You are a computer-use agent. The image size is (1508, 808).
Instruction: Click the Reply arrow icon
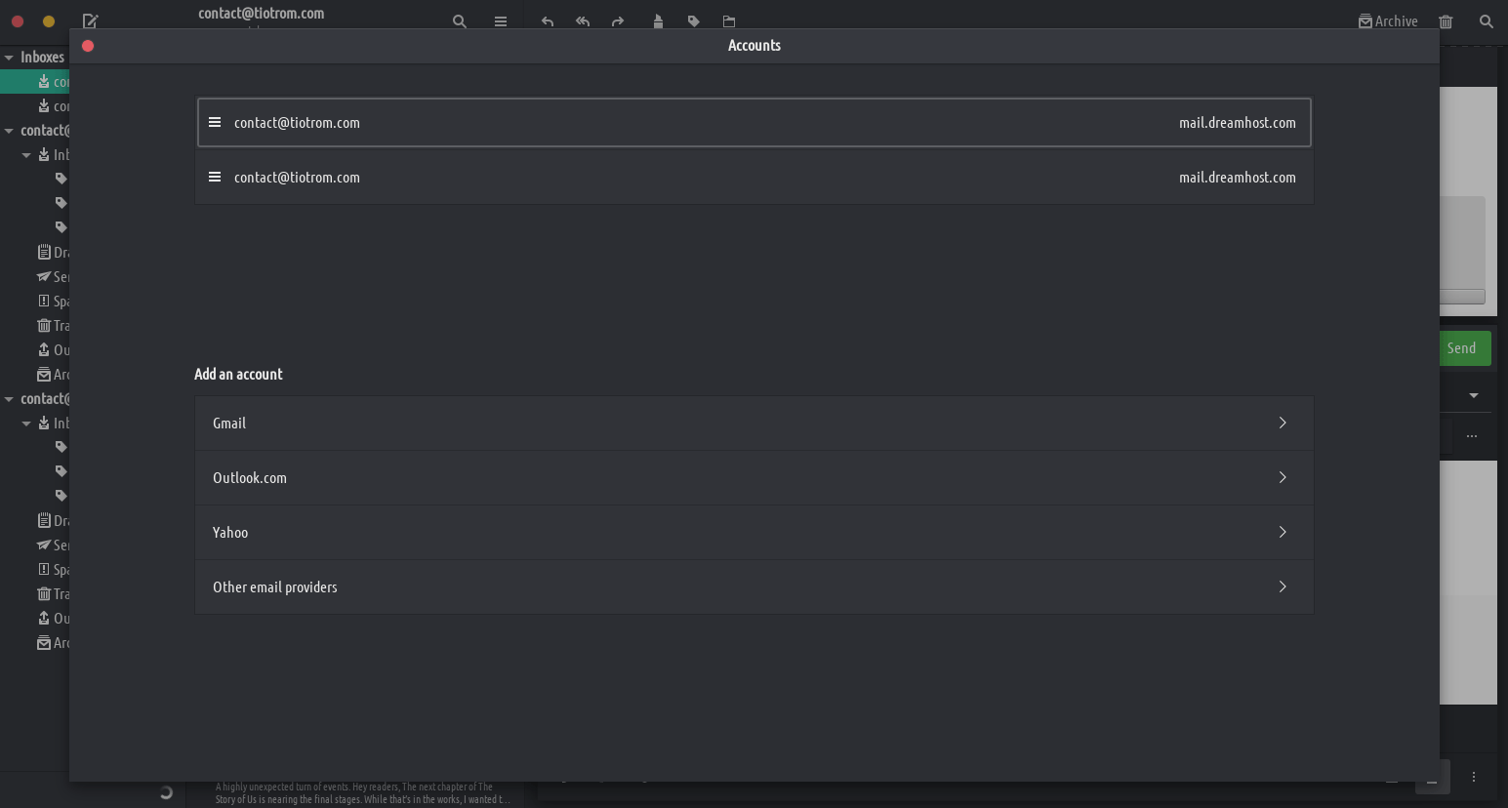[x=548, y=21]
